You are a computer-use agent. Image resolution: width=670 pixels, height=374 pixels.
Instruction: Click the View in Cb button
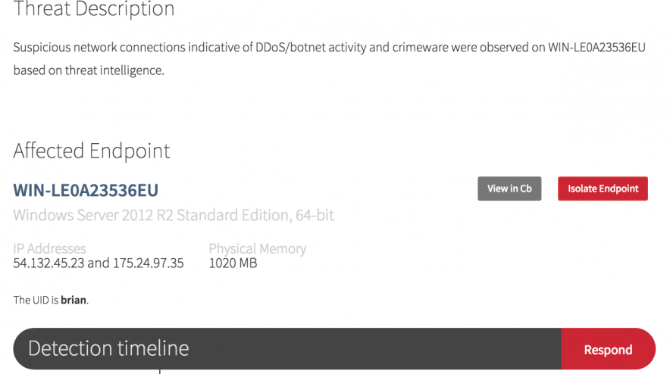coord(509,189)
